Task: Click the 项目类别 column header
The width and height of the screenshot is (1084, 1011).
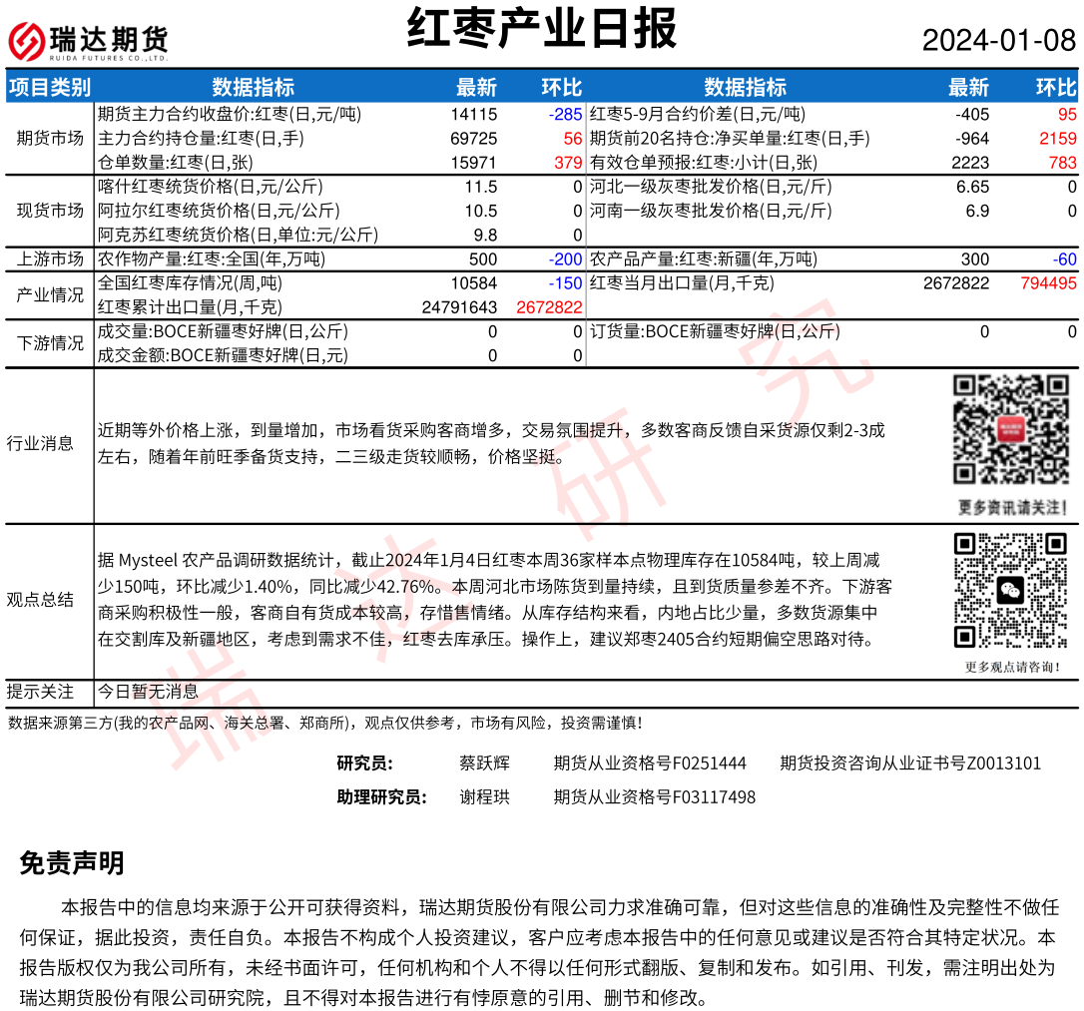Action: click(x=49, y=87)
